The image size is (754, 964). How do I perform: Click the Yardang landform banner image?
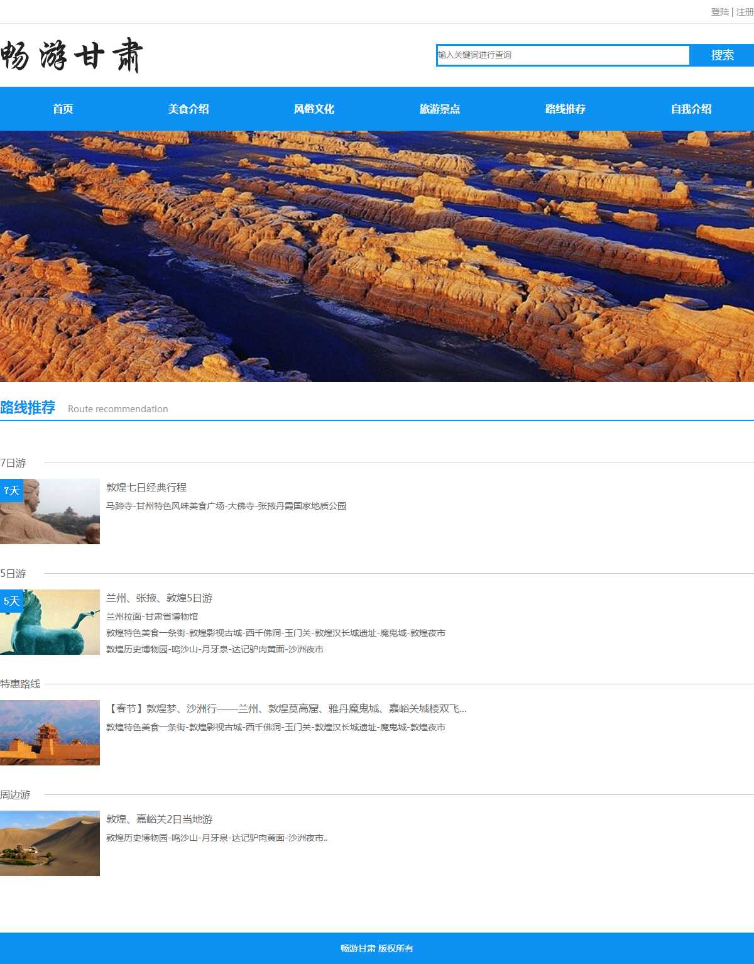(377, 256)
